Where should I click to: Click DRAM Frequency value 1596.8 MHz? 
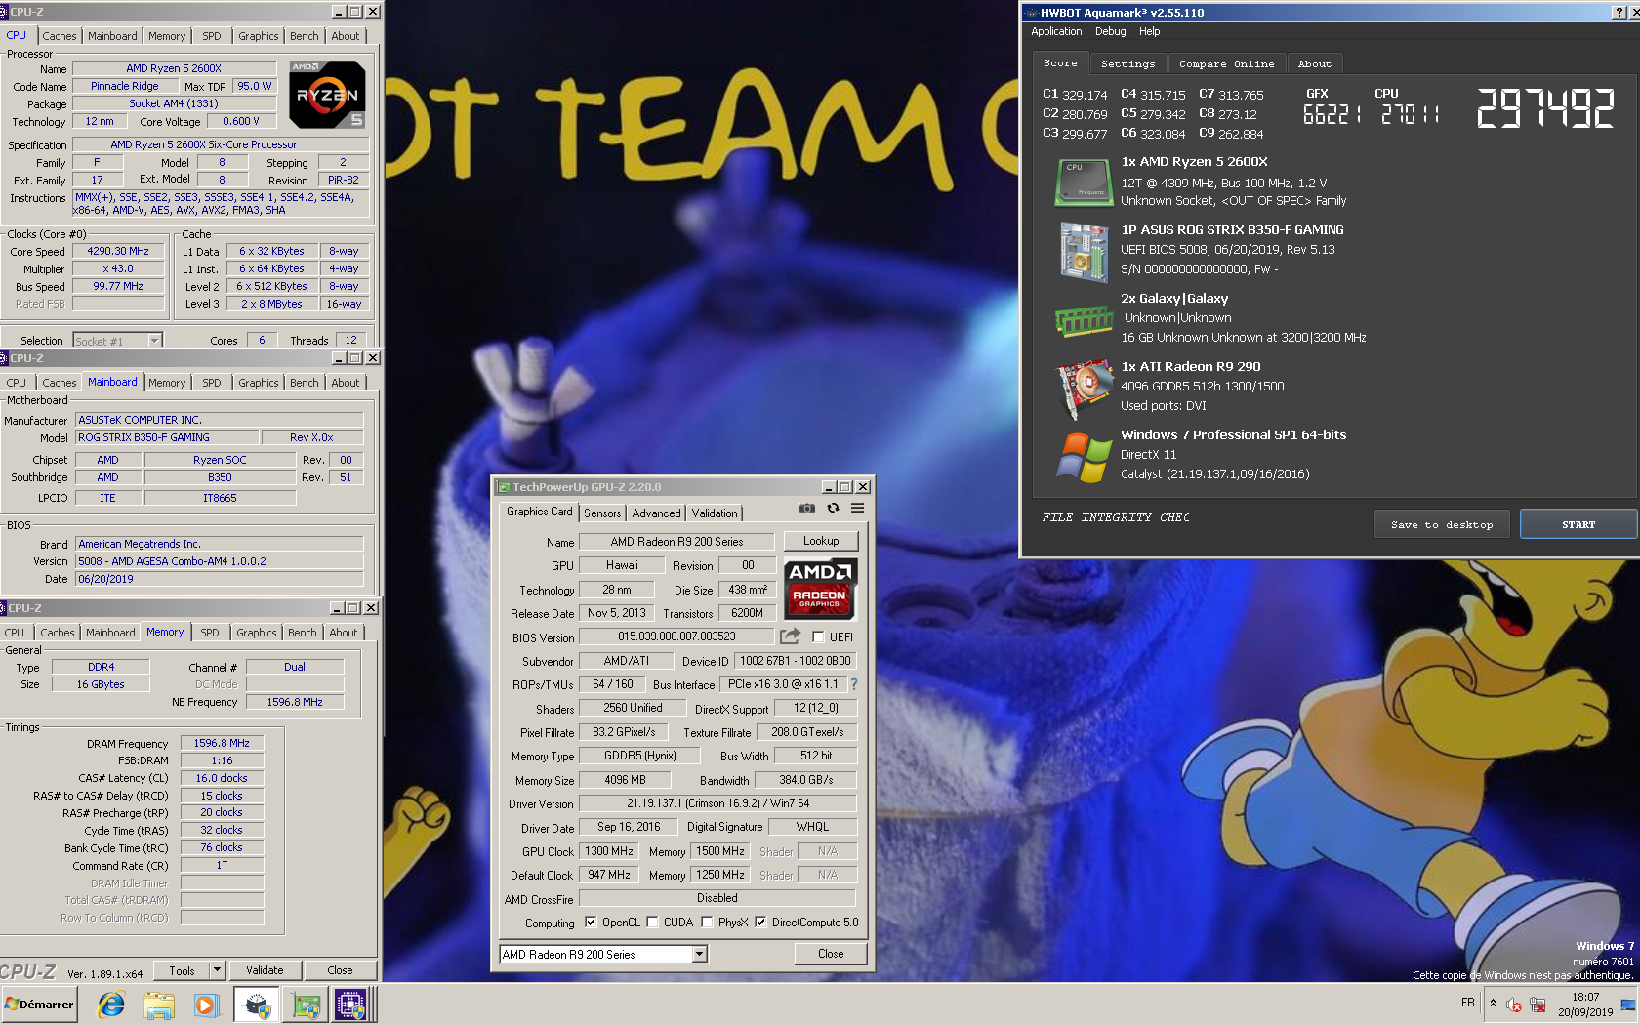(222, 743)
